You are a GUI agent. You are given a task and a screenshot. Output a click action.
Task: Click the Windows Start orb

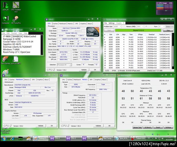point(4,138)
